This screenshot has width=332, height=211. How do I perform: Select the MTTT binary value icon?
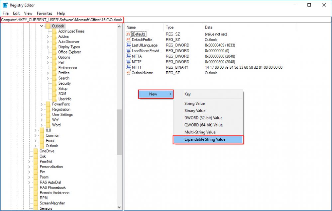(x=128, y=67)
